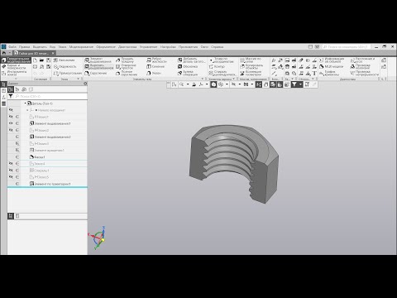Click Вырезать выдавливанием command
This screenshot has width=397, height=298.
tap(98, 67)
